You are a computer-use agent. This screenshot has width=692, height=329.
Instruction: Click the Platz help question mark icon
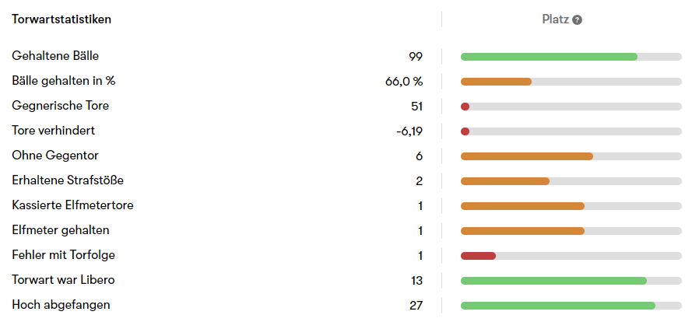[577, 20]
